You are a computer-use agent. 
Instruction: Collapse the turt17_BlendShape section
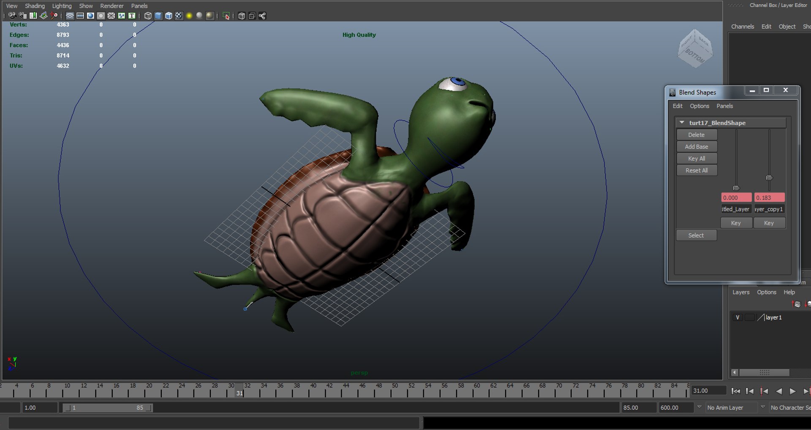682,122
